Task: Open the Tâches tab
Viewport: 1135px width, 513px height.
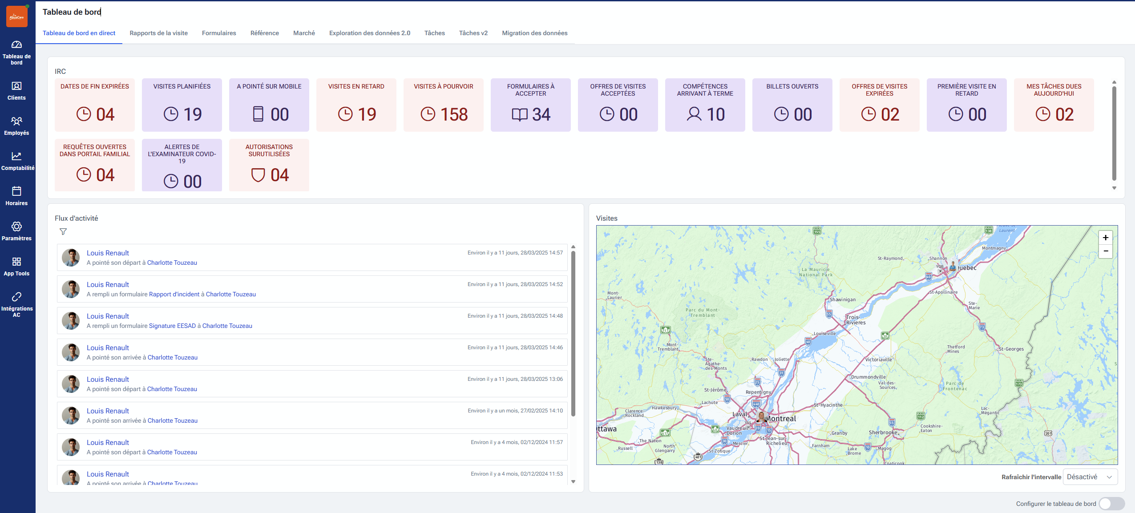Action: click(x=435, y=33)
